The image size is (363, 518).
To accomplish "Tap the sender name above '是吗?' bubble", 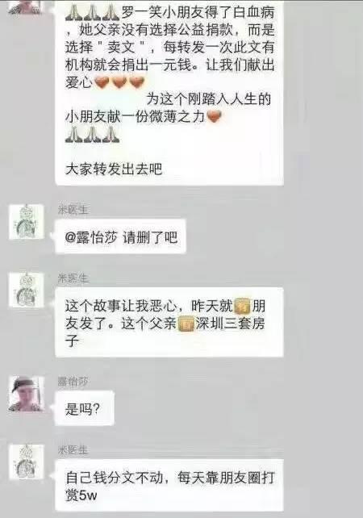I will coord(73,382).
